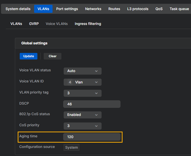The image size is (191, 156).
Task: Open the System details tab
Action: pos(18,9)
